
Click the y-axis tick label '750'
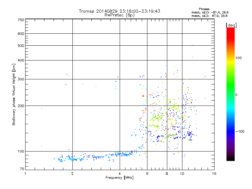[21, 20]
